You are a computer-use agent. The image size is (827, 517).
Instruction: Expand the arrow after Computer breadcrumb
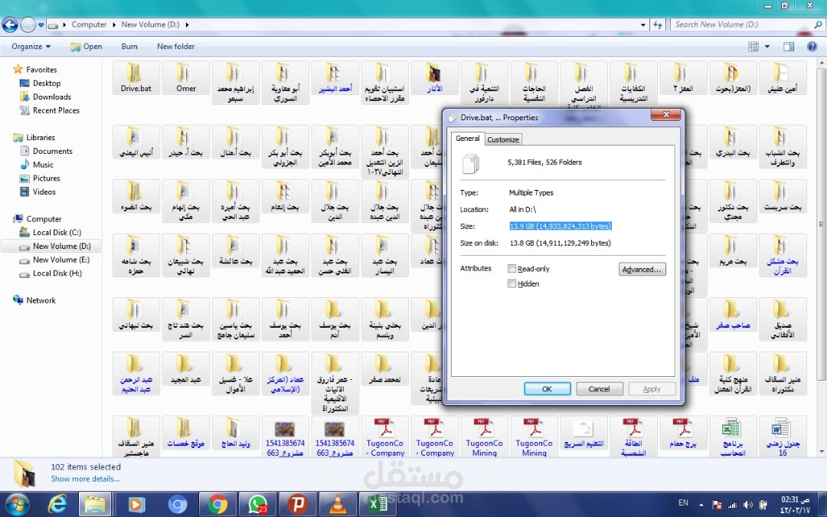tap(114, 25)
